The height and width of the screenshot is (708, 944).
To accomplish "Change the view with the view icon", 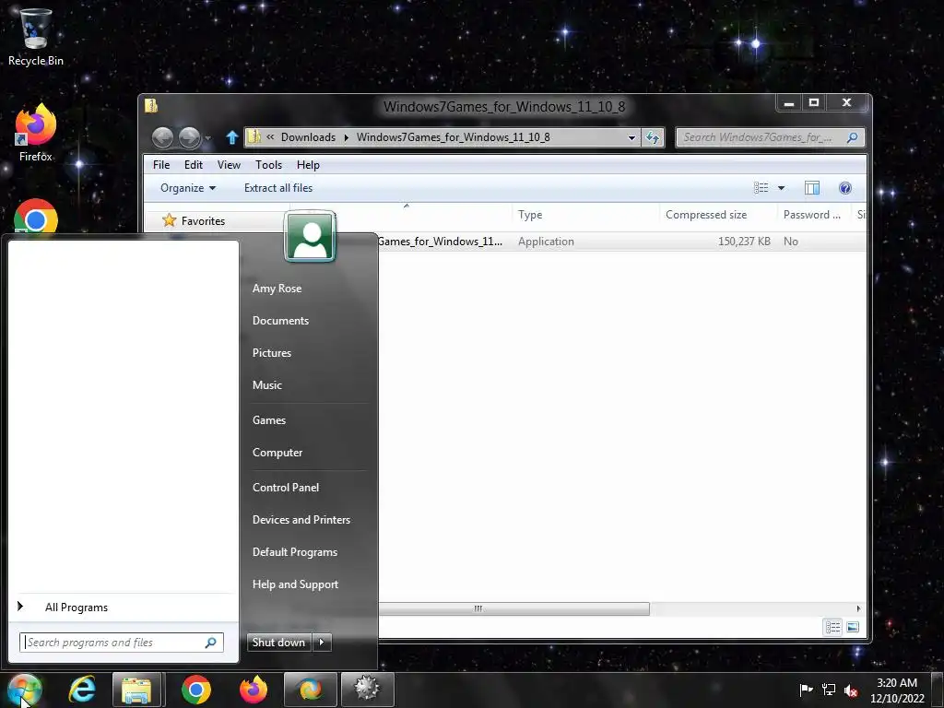I will pyautogui.click(x=761, y=188).
